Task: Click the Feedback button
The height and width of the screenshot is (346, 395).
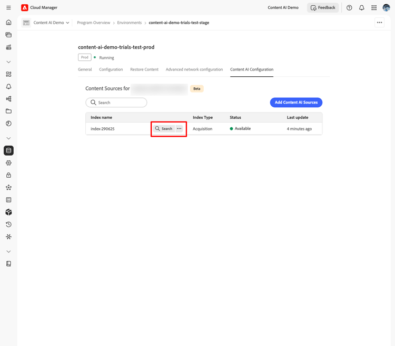Action: [323, 7]
